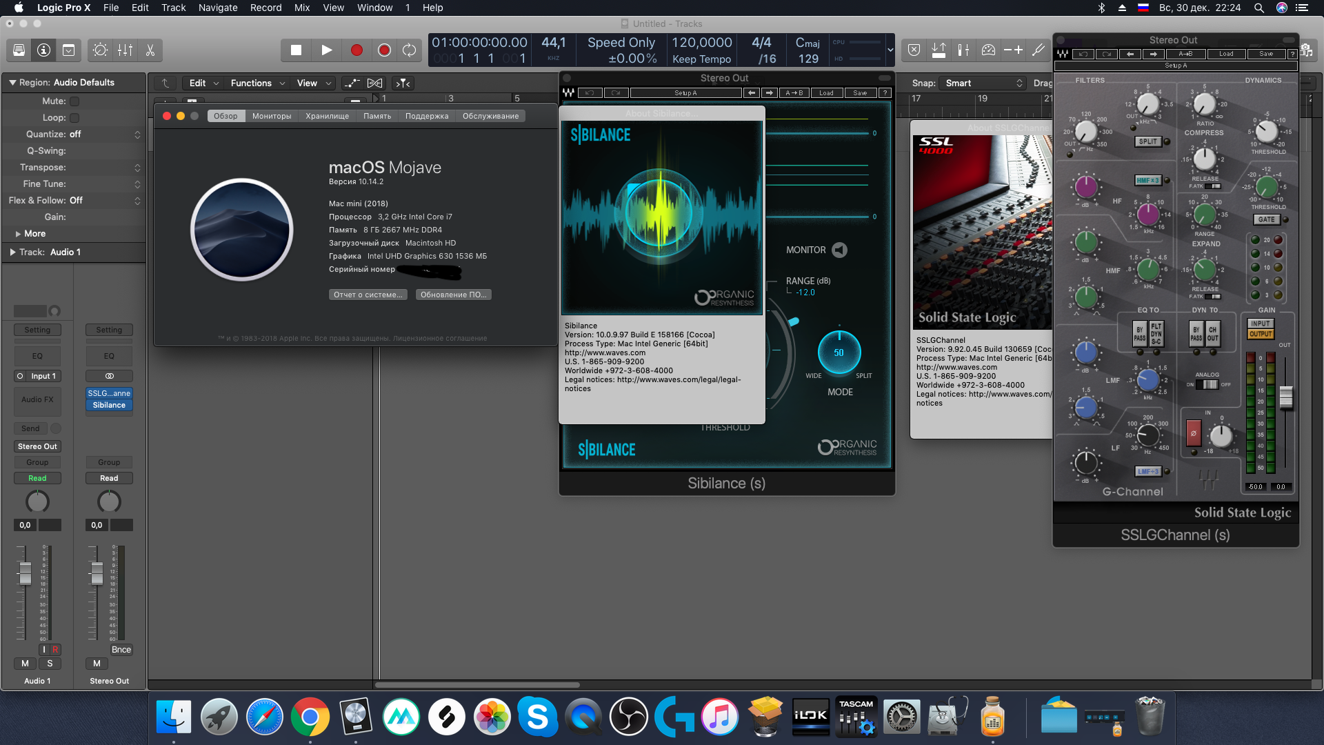Open the Mixer toolbar icon
Viewport: 1324px width, 745px height.
pyautogui.click(x=126, y=50)
